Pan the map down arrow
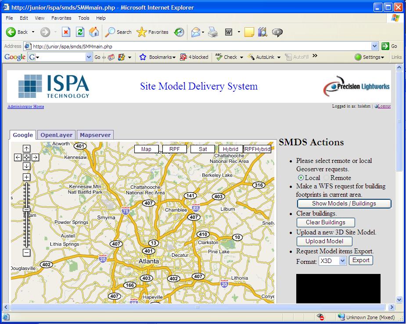Screen dimensions: 406x324 (26, 166)
